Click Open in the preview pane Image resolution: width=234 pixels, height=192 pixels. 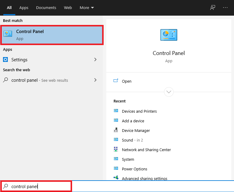click(x=126, y=81)
